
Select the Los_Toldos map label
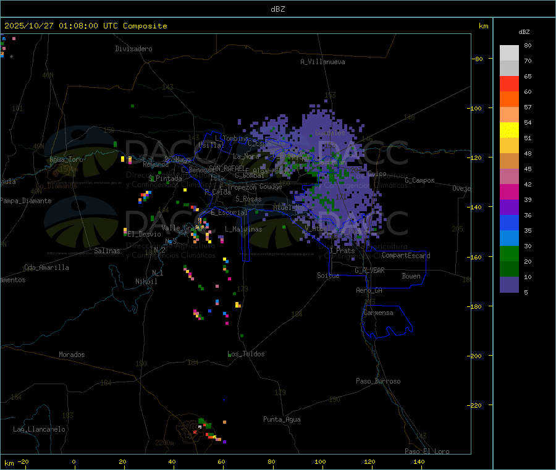click(246, 355)
